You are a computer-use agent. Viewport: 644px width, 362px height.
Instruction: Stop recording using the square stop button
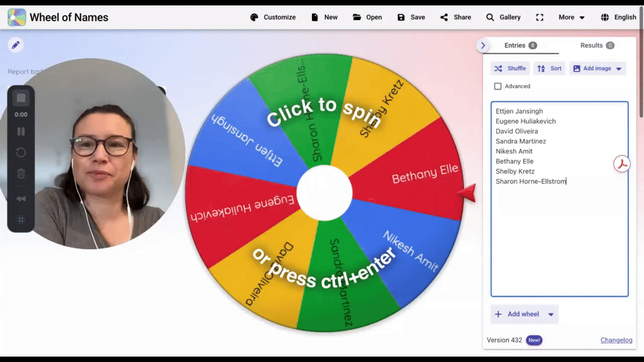click(x=21, y=98)
